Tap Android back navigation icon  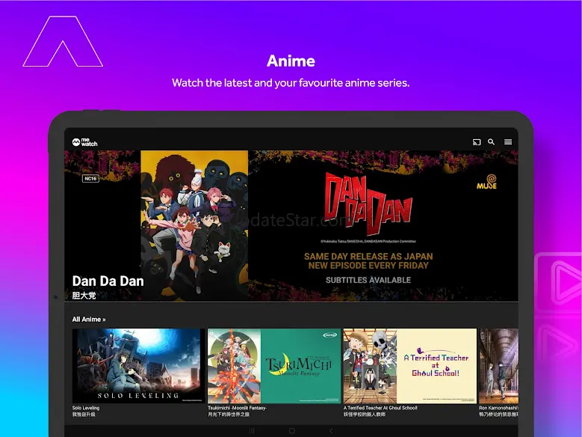[x=331, y=431]
